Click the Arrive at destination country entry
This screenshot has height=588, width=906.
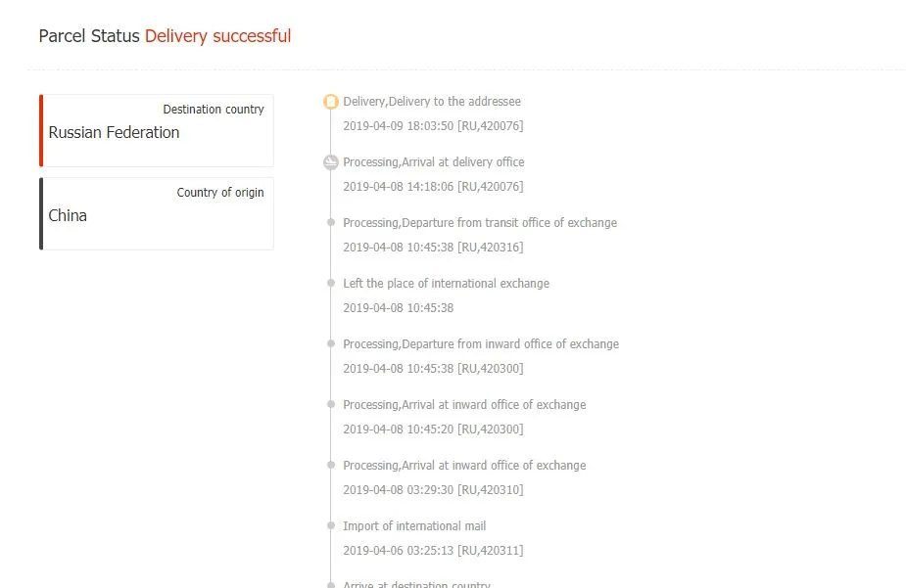[416, 584]
